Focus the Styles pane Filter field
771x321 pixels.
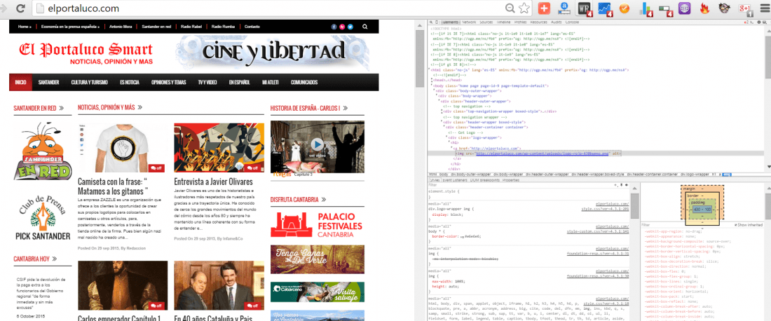(519, 185)
